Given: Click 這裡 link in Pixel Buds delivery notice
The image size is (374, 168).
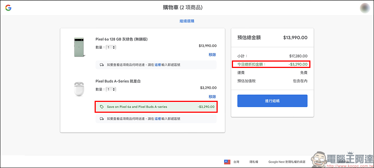Looking at the screenshot, I should 157,119.
